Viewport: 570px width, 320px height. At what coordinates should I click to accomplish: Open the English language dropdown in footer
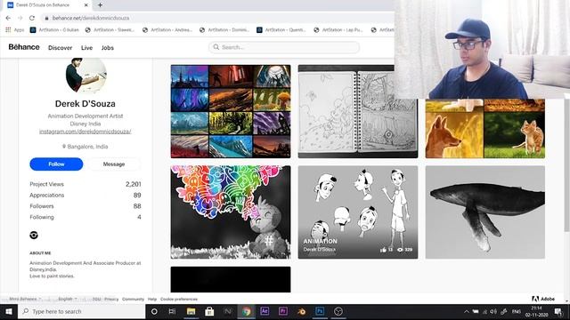point(68,299)
